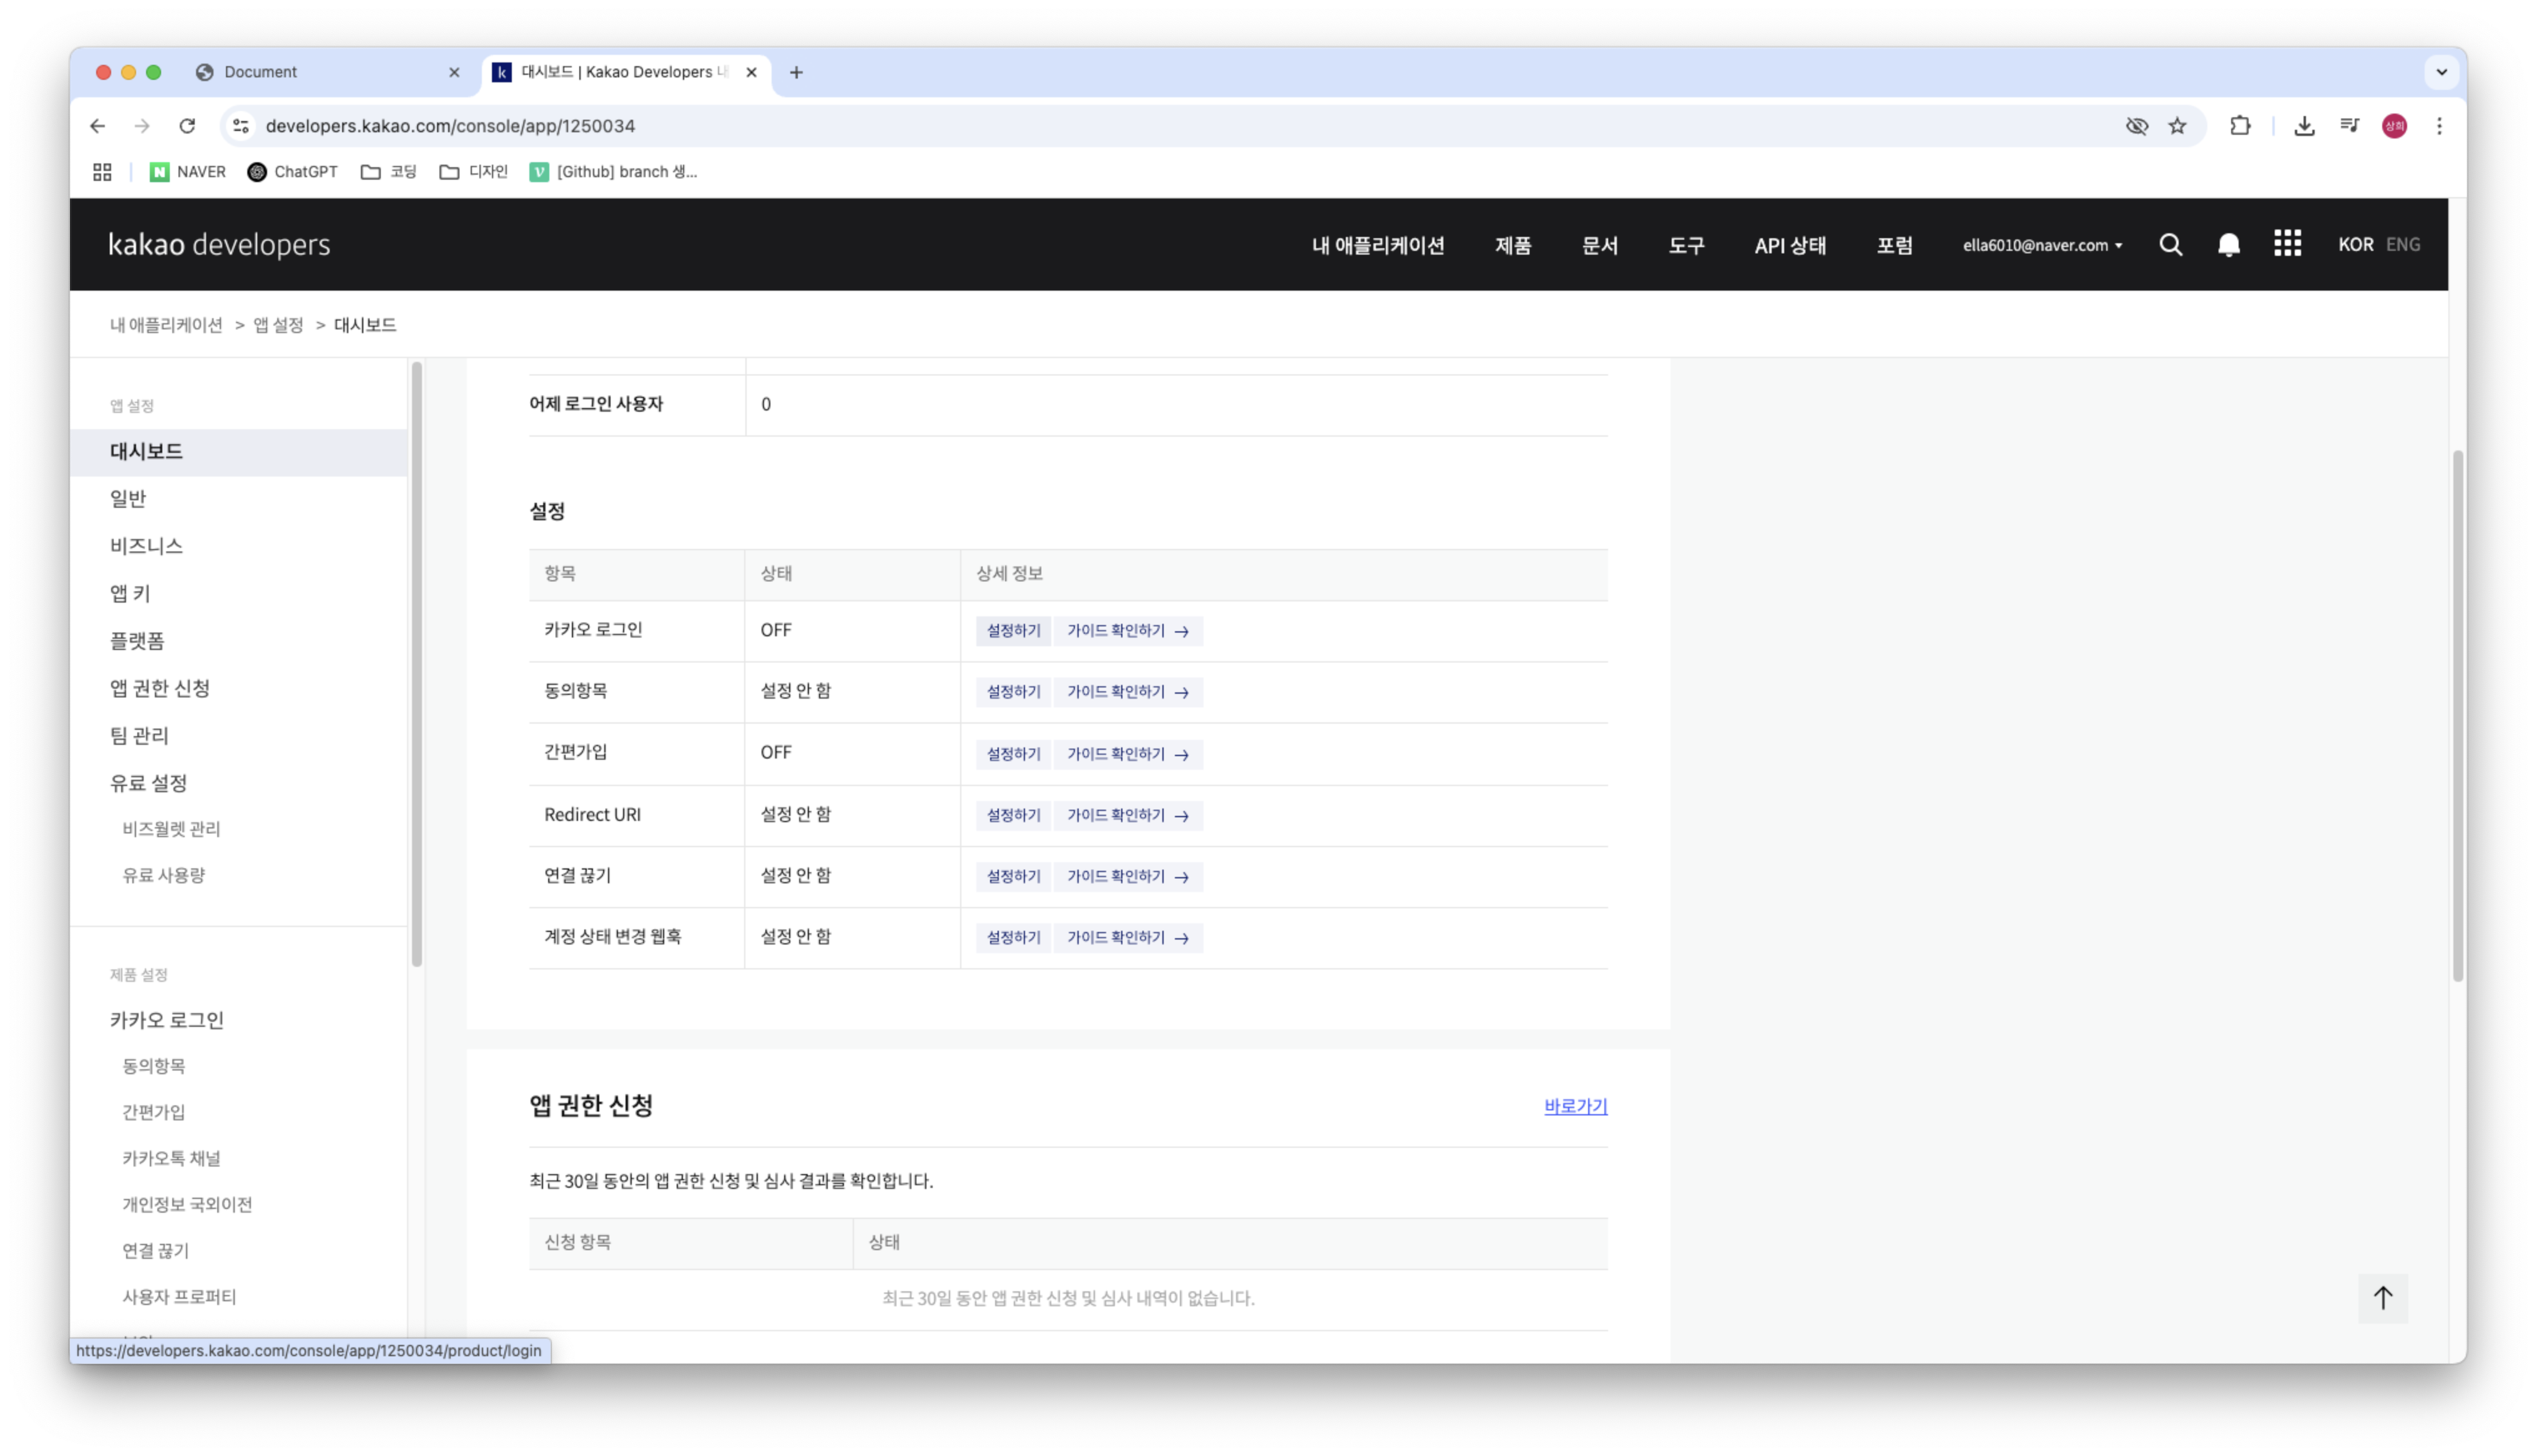
Task: Open the 문서 menu
Action: click(x=1599, y=245)
